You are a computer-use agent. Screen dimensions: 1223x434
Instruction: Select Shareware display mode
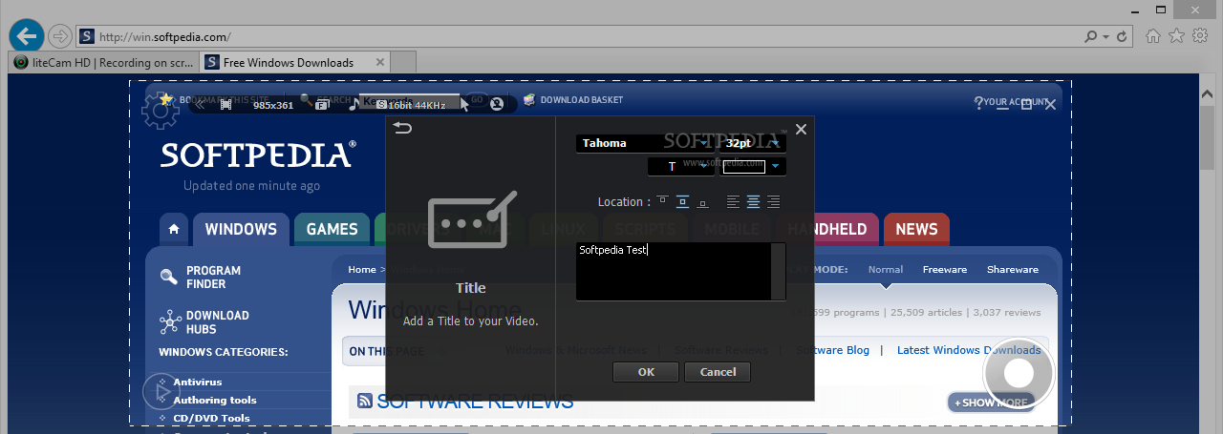[x=1013, y=270]
